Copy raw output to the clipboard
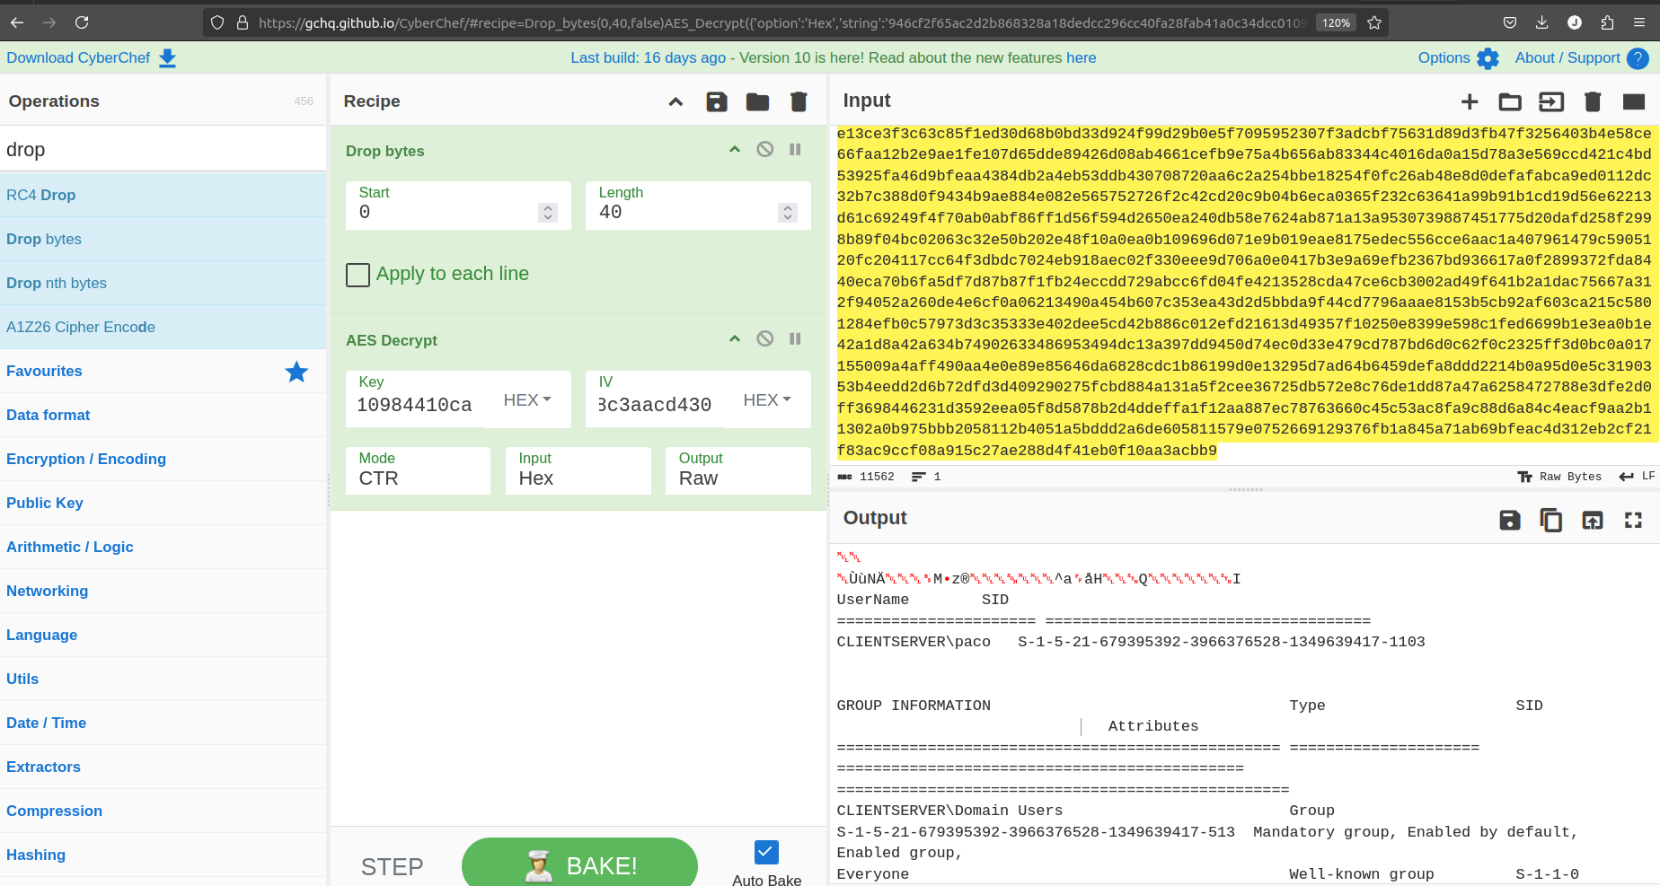This screenshot has width=1660, height=886. click(x=1550, y=520)
